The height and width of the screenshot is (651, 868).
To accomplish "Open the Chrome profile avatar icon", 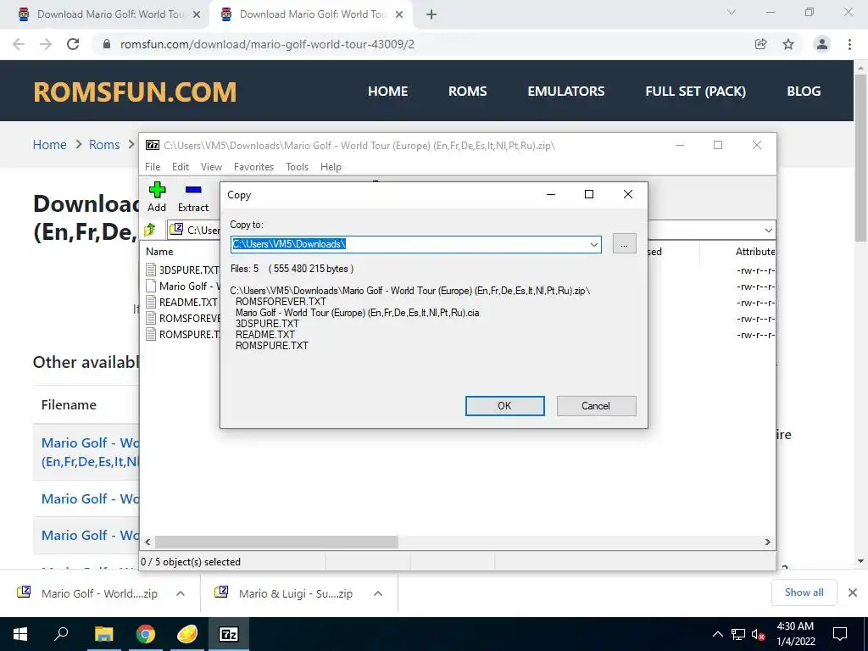I will (x=822, y=44).
